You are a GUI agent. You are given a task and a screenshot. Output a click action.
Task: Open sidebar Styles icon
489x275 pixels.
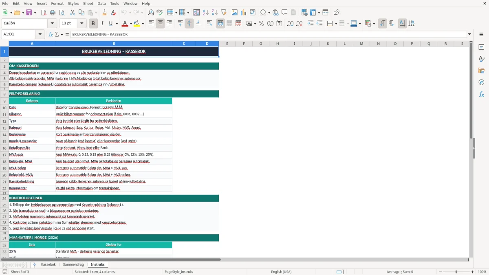481,59
